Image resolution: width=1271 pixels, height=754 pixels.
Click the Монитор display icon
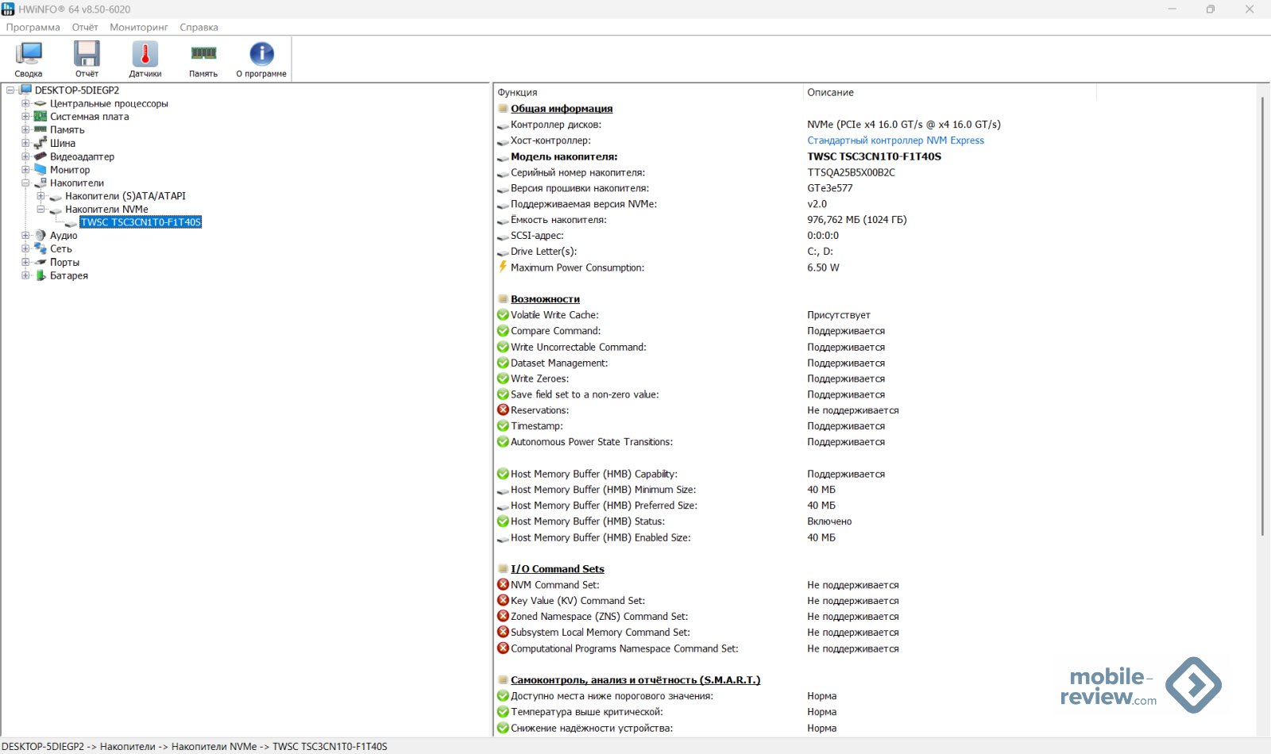pos(41,170)
